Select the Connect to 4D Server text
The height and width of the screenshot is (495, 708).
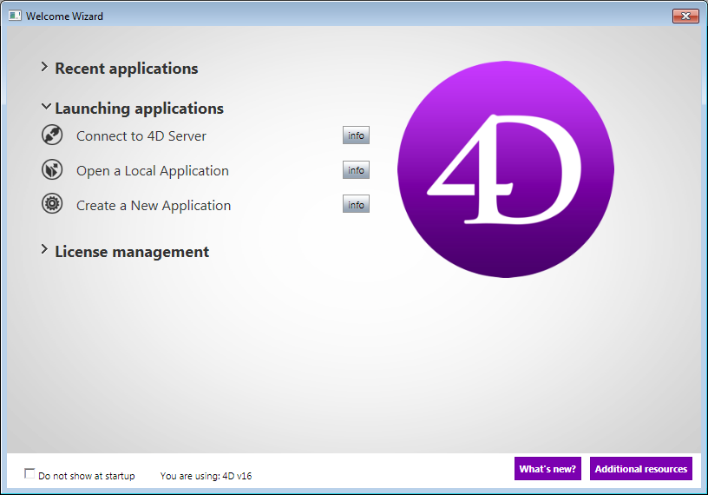pyautogui.click(x=141, y=136)
